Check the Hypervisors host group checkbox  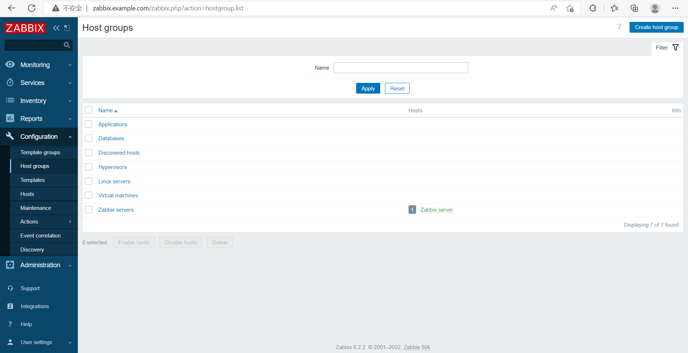click(x=89, y=167)
